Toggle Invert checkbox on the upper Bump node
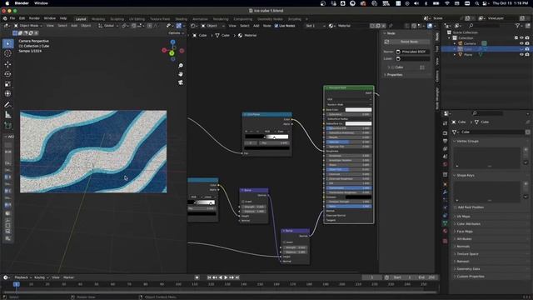Viewport: 533px width, 300px height. [243, 202]
